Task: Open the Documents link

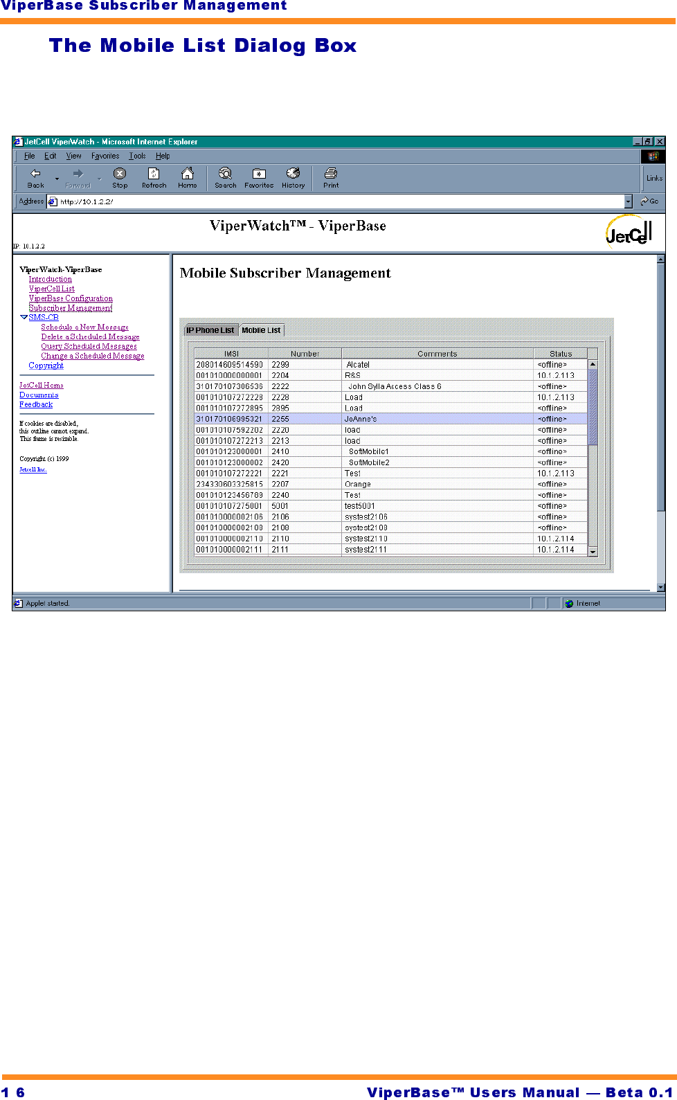Action: tap(39, 395)
